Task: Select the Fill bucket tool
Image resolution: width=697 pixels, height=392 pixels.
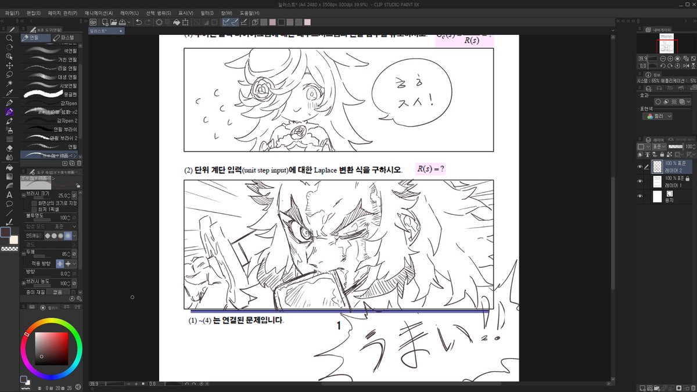Action: 9,167
